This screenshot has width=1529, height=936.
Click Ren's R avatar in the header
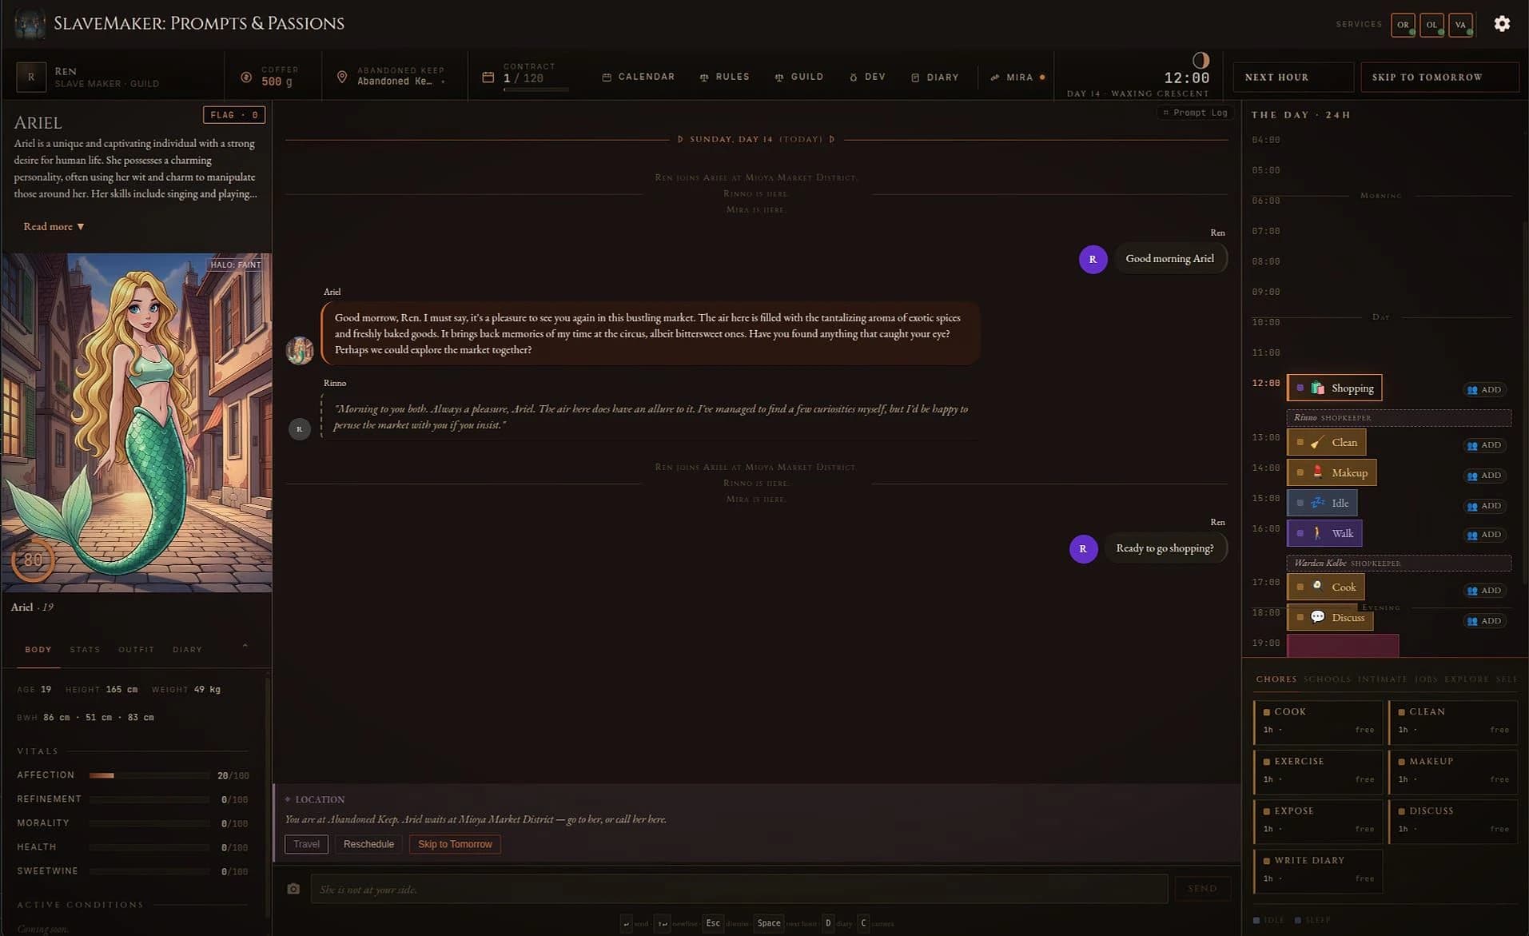click(31, 77)
